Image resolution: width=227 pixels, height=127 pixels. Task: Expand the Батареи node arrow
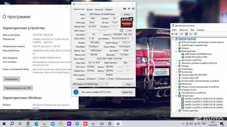click(176, 48)
